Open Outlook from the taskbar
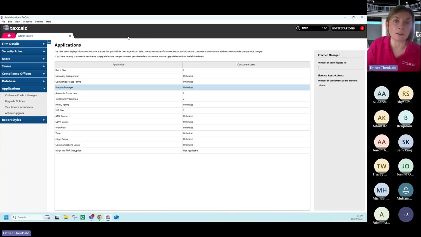 pyautogui.click(x=116, y=217)
